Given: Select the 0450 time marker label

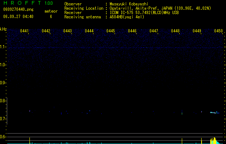Looking at the screenshot, I should pyautogui.click(x=218, y=31).
